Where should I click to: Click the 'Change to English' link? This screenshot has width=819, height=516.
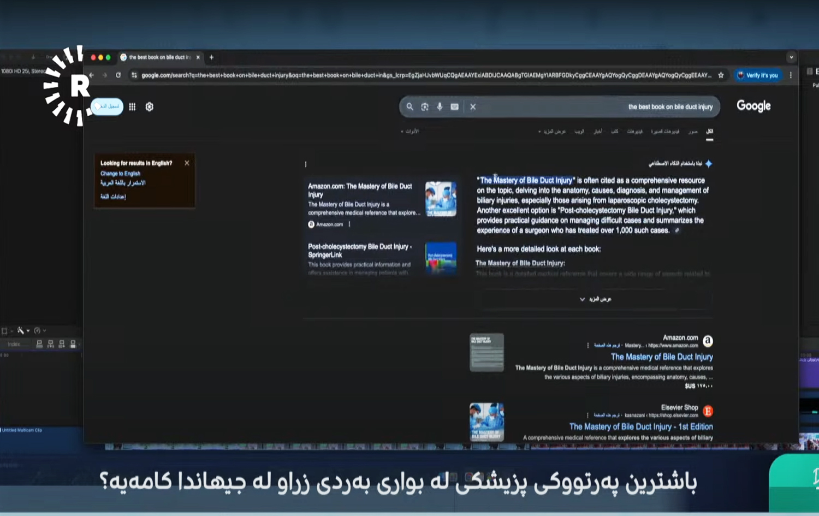tap(120, 174)
